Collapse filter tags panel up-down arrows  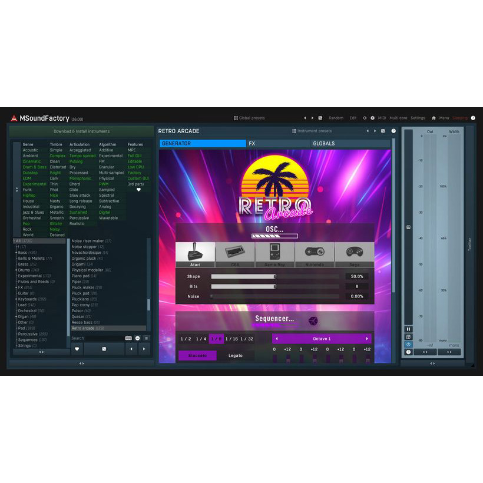click(x=17, y=190)
